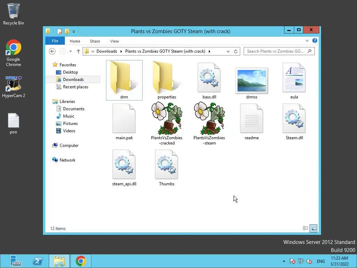Screen dimensions: 357x268
Task: Expand the double-chevron at the breadcrumb start
Action: coord(93,51)
